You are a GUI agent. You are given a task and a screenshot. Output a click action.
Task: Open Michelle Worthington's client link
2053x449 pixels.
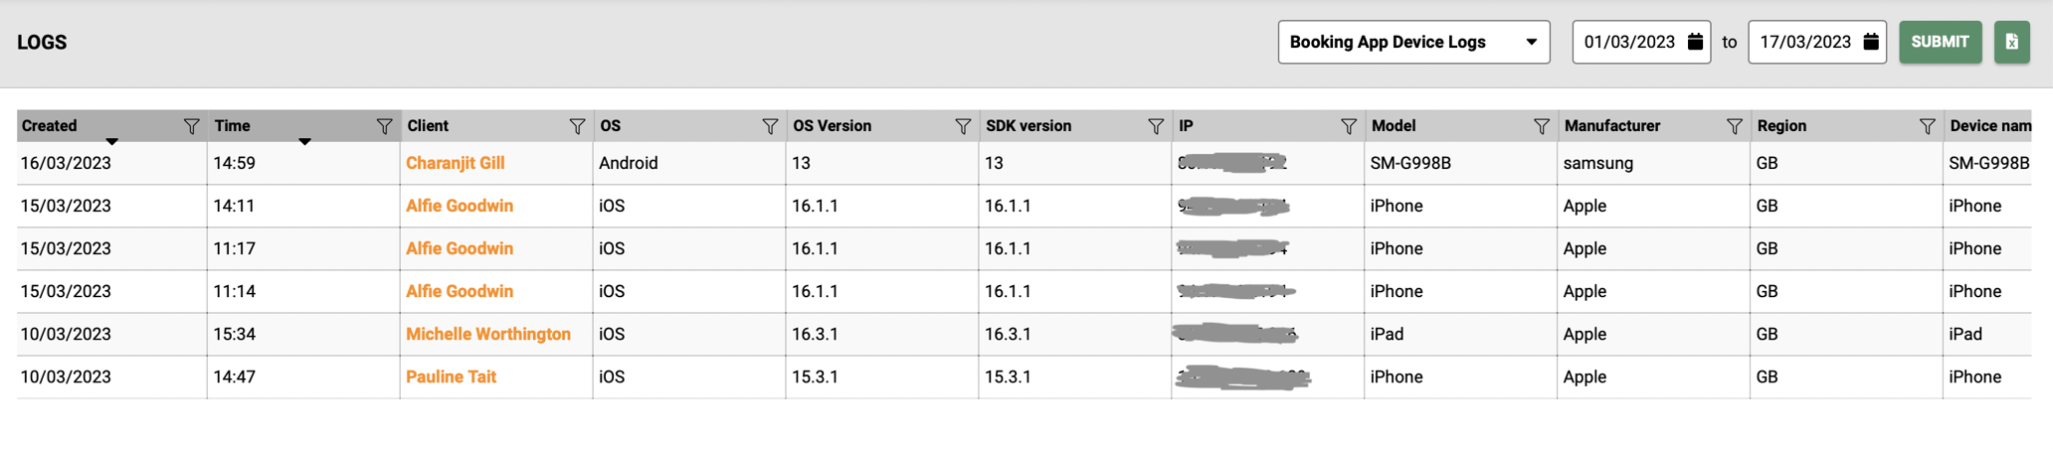point(487,334)
